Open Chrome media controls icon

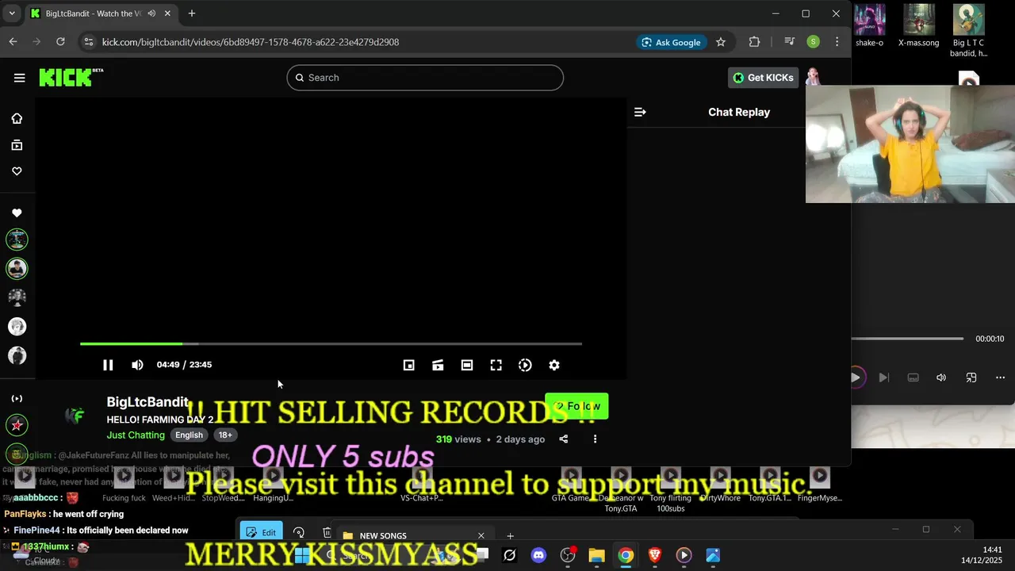(789, 42)
